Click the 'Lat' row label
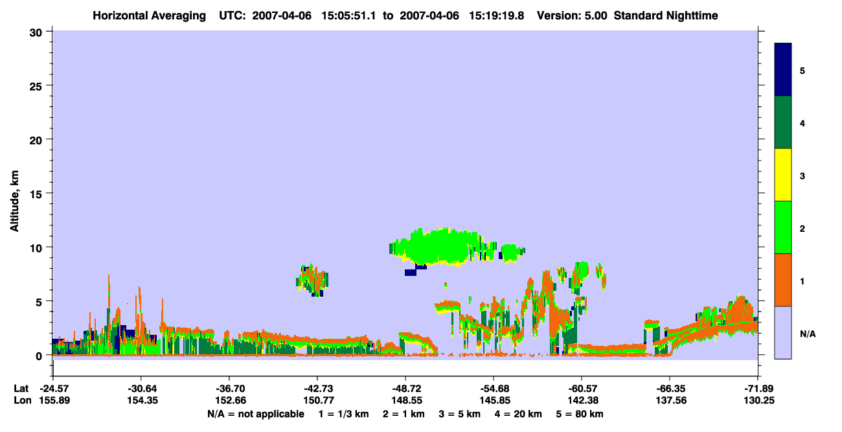The image size is (842, 432). [21, 389]
